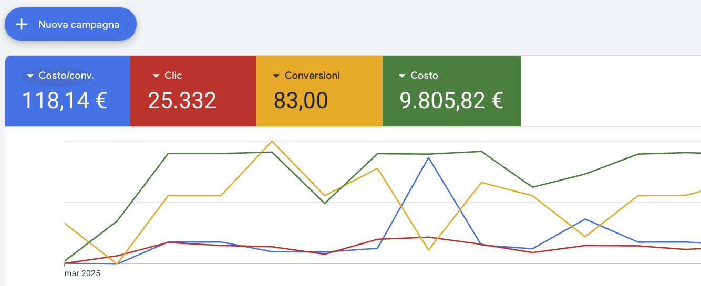This screenshot has height=286, width=701.
Task: Select the blue 118,14 € value
Action: [65, 100]
